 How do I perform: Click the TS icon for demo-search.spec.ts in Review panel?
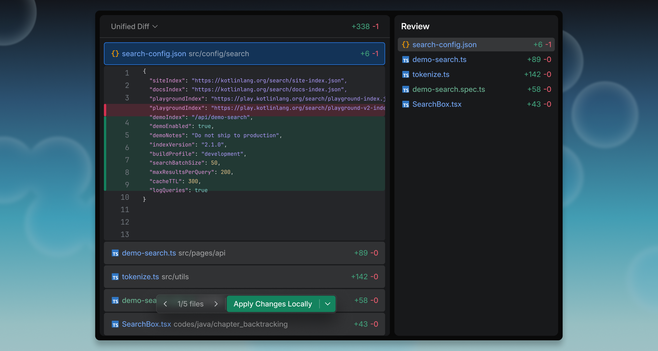coord(405,90)
